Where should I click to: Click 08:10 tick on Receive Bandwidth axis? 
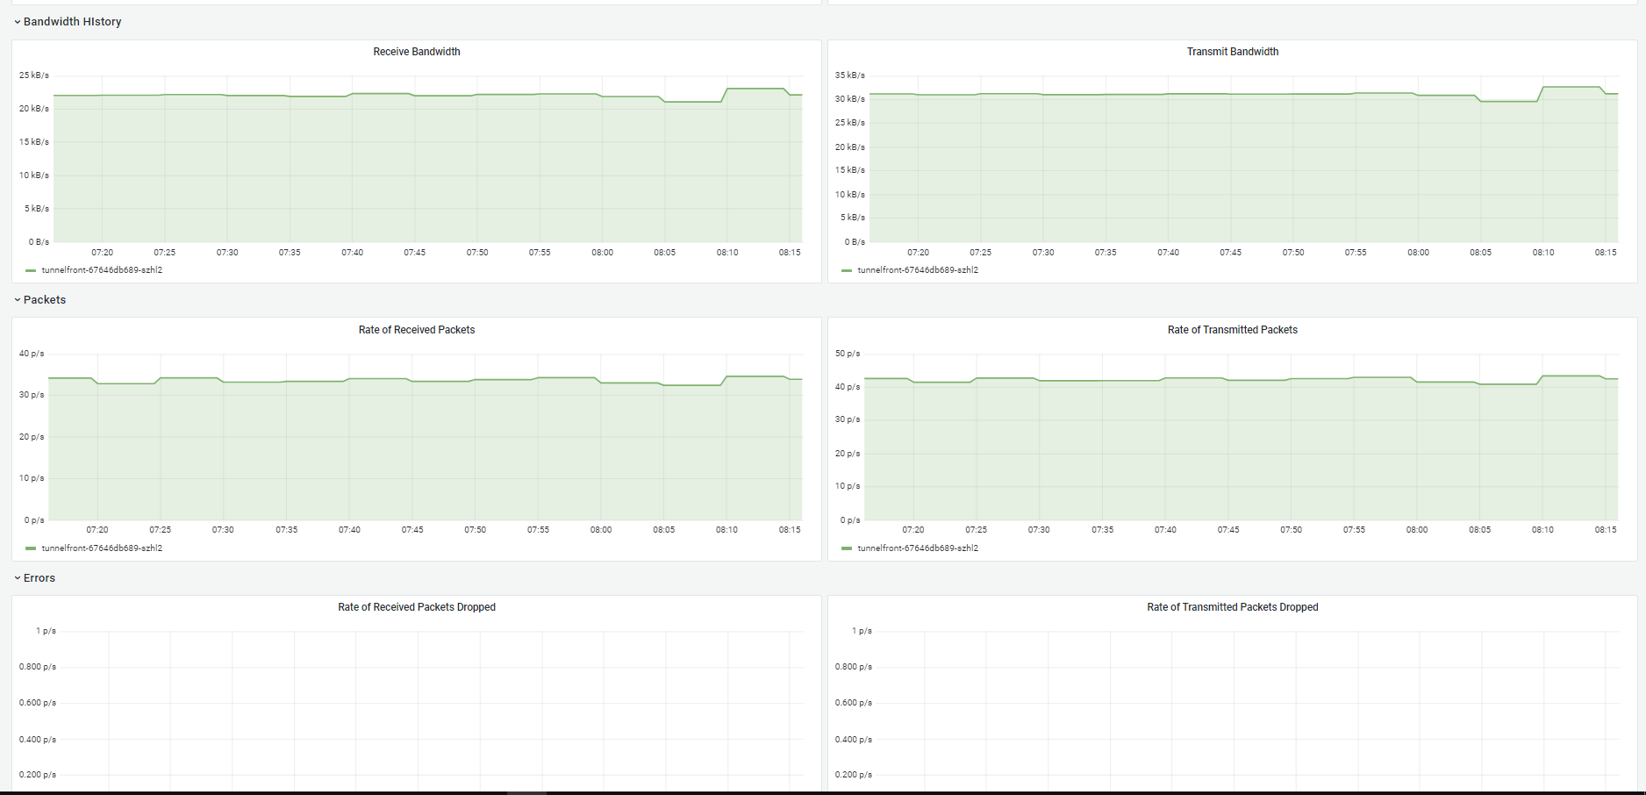[x=727, y=253]
